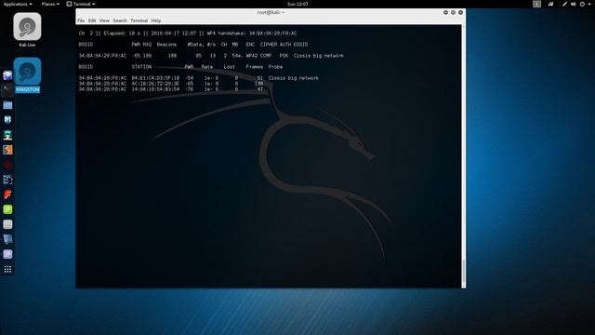595x335 pixels.
Task: Open the clock showing Sun 12:07
Action: [x=297, y=4]
